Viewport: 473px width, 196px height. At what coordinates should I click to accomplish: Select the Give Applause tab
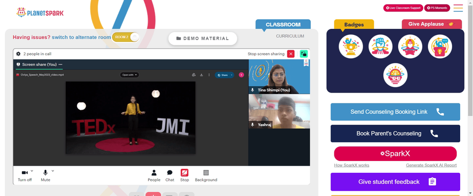pos(432,24)
